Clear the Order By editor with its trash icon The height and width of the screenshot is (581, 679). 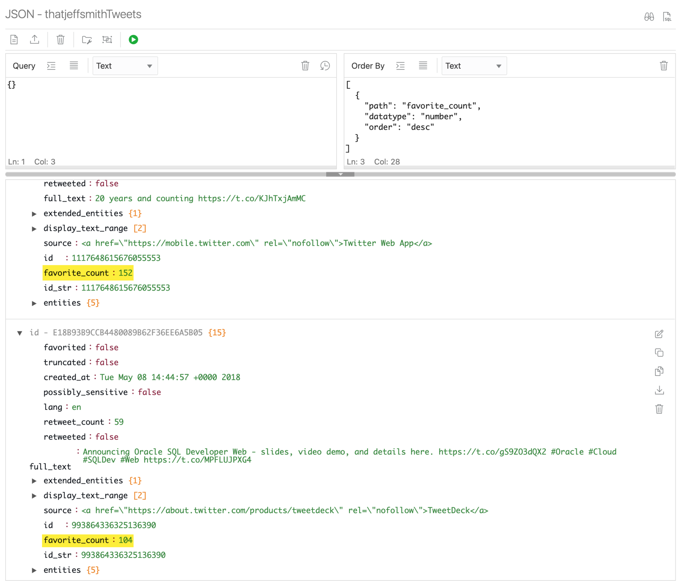click(x=663, y=66)
